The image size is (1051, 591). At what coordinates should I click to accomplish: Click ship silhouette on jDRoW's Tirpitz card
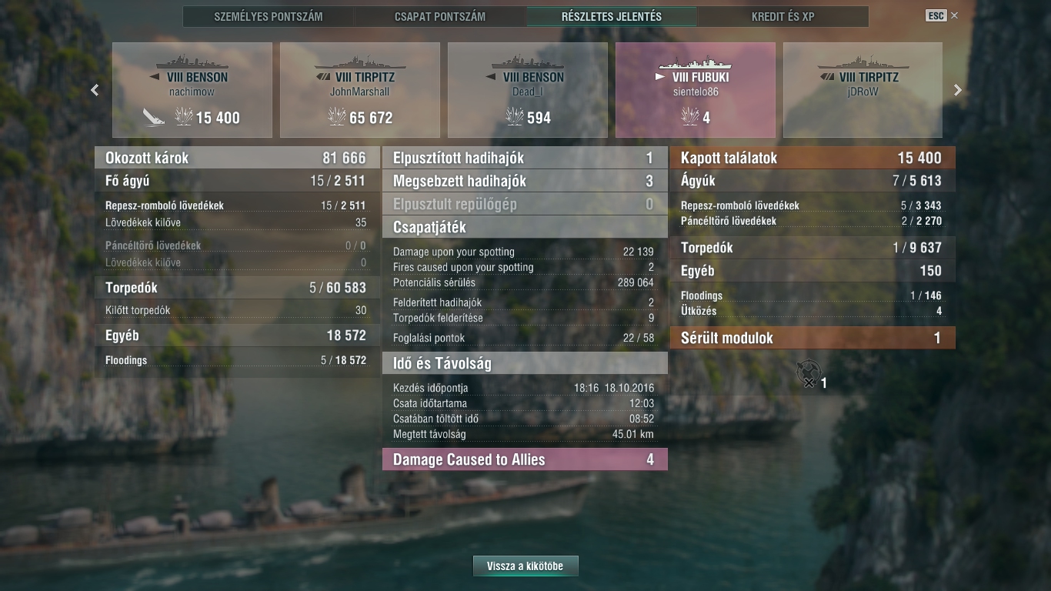(862, 62)
